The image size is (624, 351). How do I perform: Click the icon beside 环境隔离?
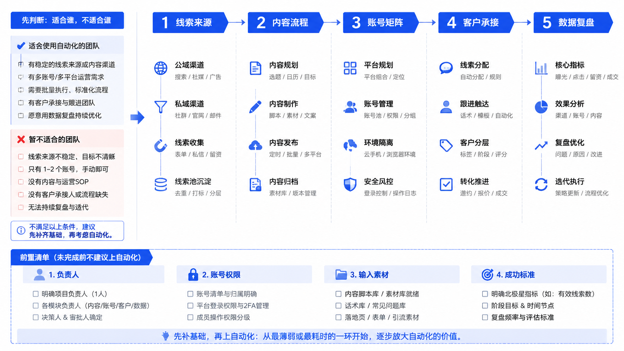coord(350,145)
